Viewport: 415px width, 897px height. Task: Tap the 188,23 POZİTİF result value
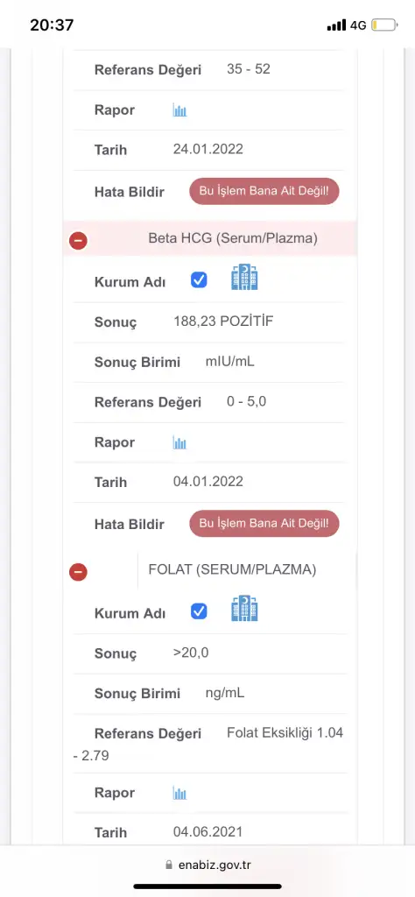click(x=223, y=321)
